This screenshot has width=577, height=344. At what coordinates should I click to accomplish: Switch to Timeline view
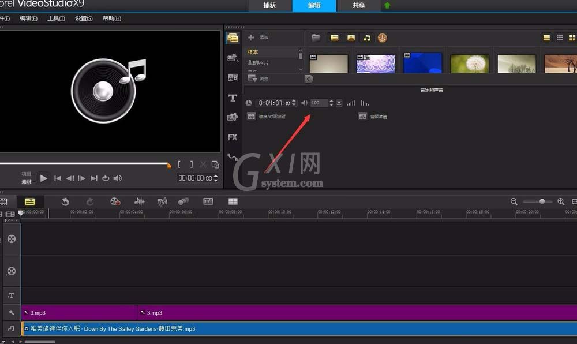pos(30,201)
